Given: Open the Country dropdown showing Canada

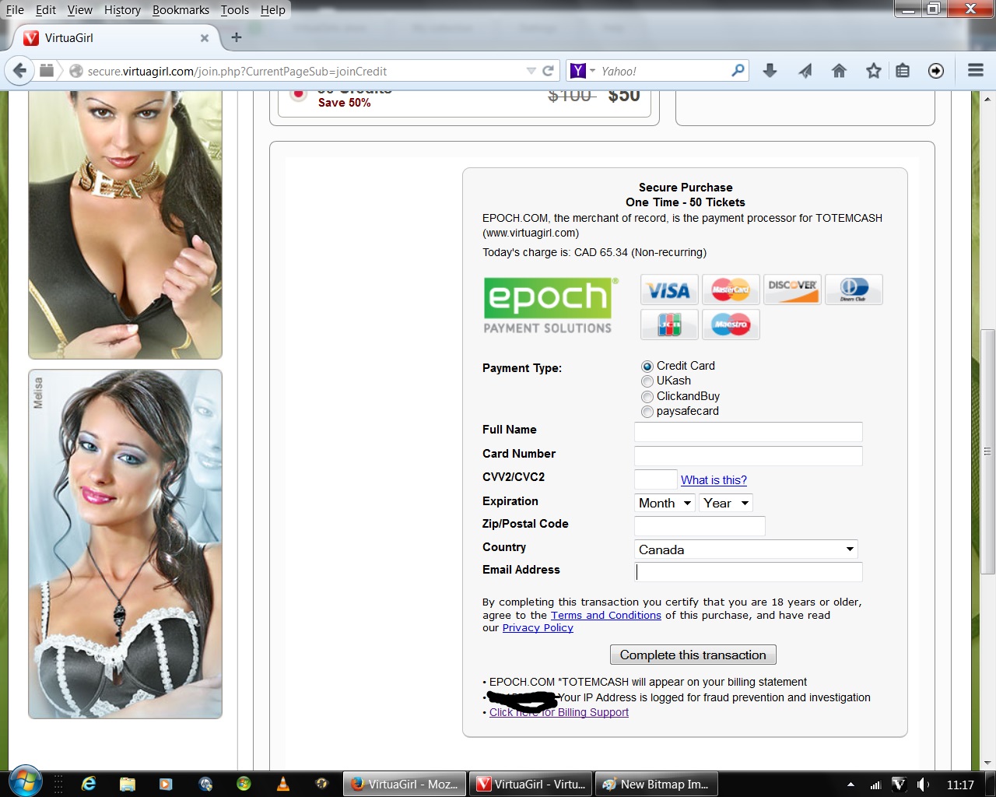Looking at the screenshot, I should click(746, 549).
